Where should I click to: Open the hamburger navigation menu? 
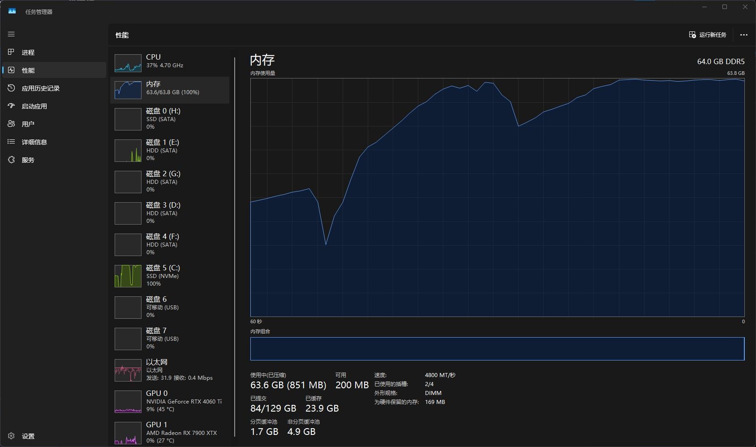click(x=11, y=34)
